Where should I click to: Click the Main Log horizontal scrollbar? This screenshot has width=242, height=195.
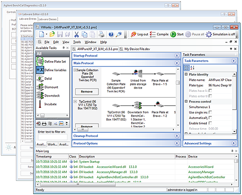(x=78, y=185)
